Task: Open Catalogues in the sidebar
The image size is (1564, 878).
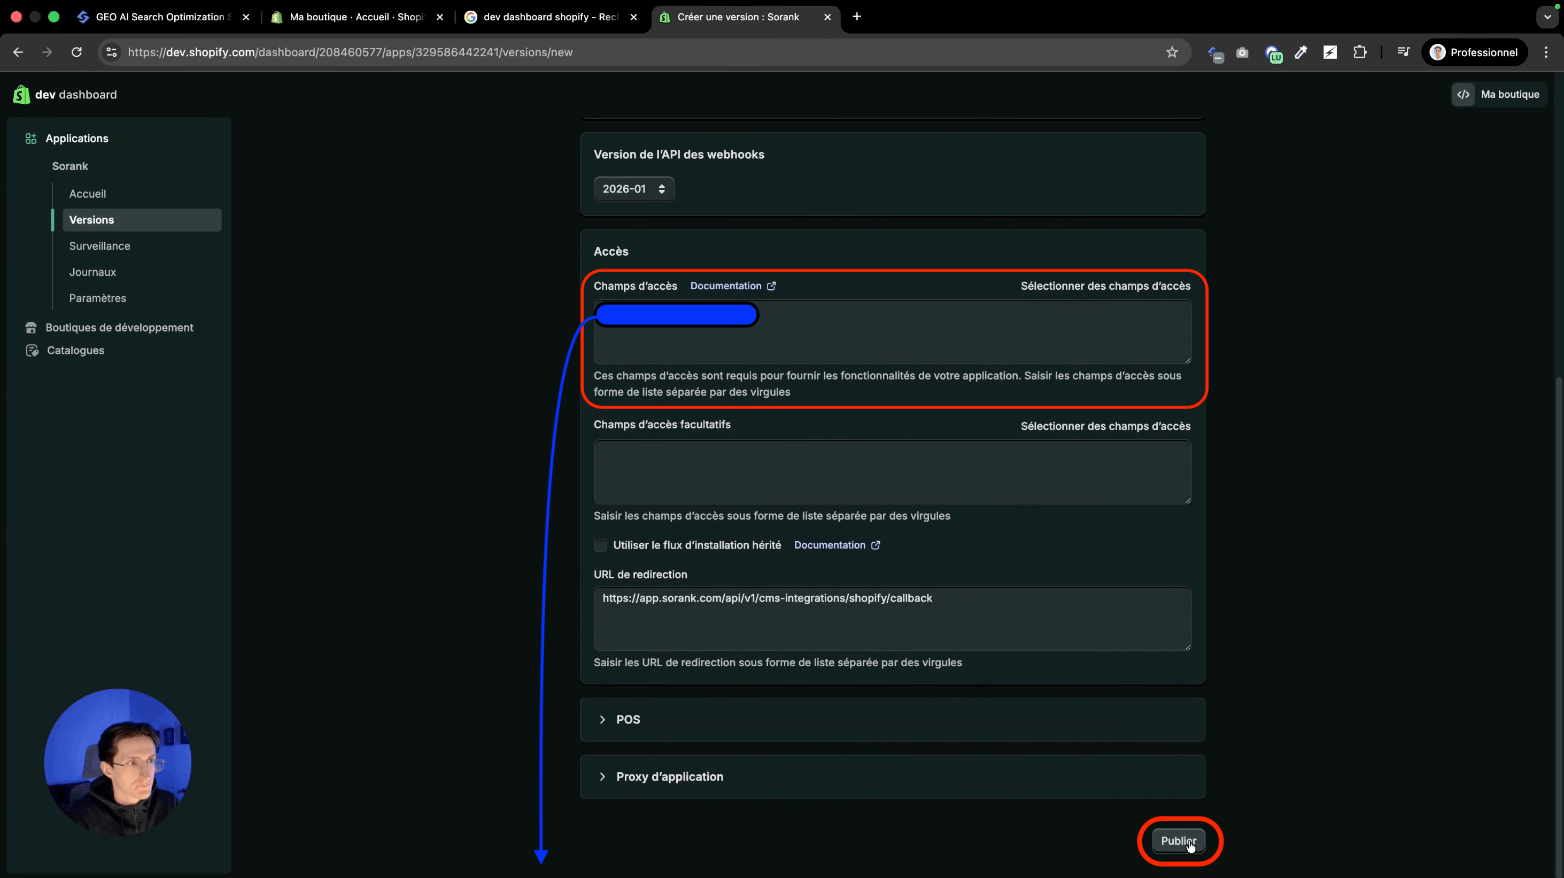Action: (75, 350)
